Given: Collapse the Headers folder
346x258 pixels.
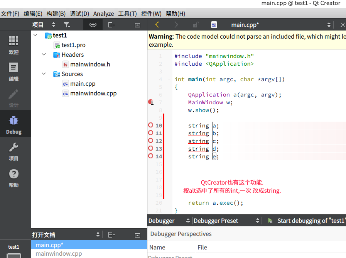Looking at the screenshot, I should click(x=44, y=54).
